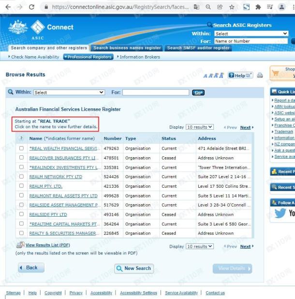295x299 pixels.
Task: Click the blue S extension icon
Action: (247, 7)
